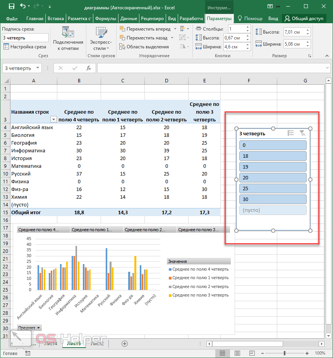Open Подключения к отчетам report connections

coord(68,39)
